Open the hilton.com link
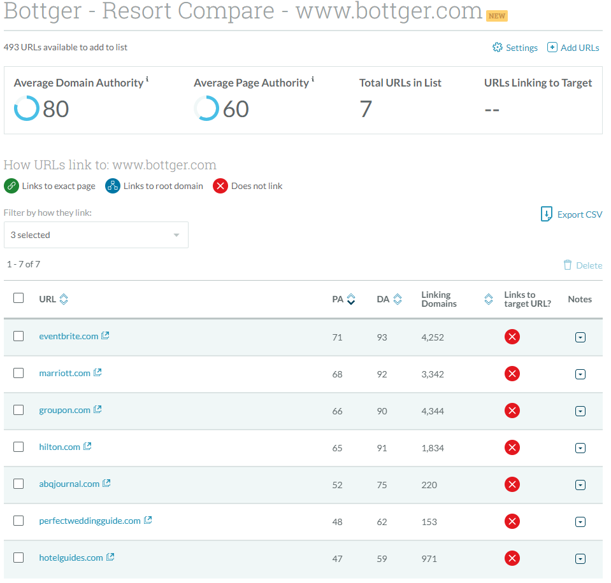The image size is (611, 583). click(x=59, y=447)
